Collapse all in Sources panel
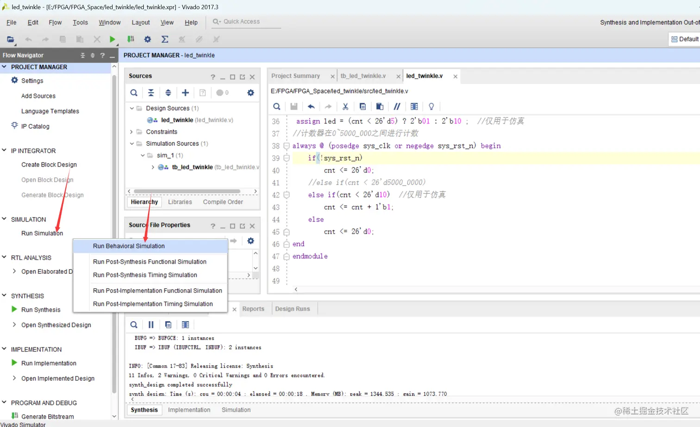 coord(151,93)
